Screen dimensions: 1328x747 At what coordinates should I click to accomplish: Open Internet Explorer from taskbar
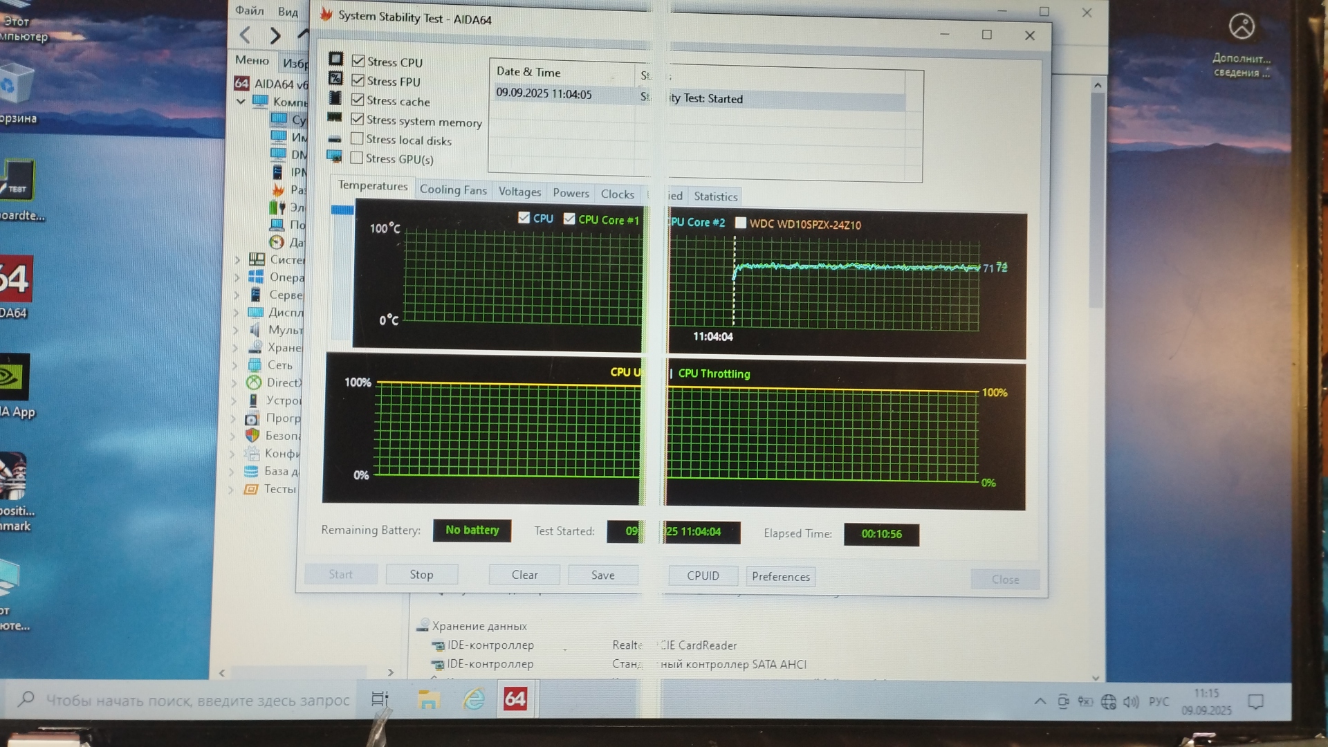click(x=474, y=699)
